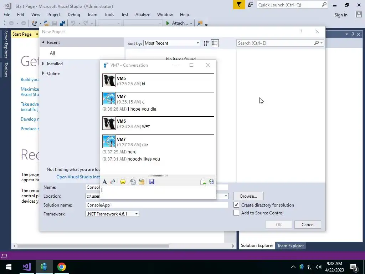This screenshot has height=274, width=365.
Task: Switch the template list to list view
Action: click(215, 43)
